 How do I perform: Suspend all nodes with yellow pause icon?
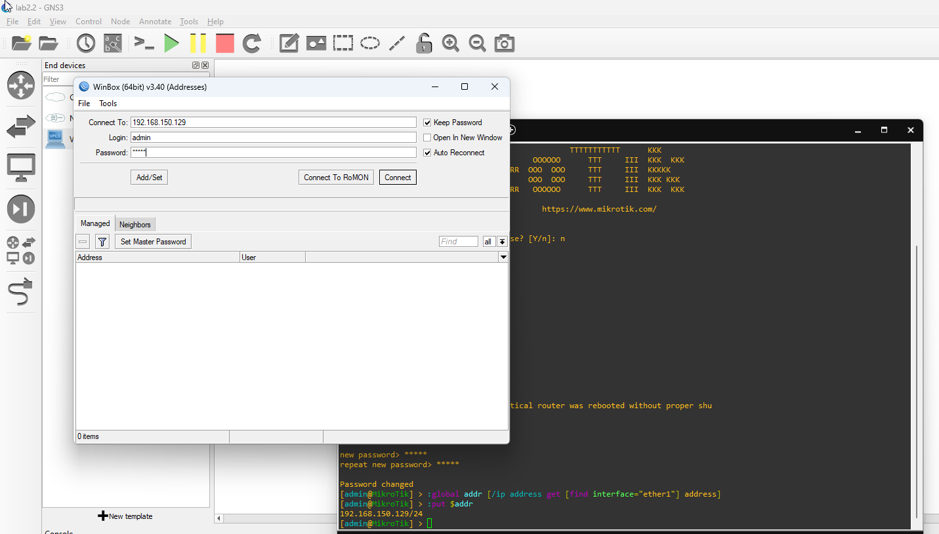198,43
